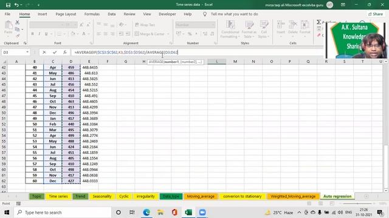Click the Center alignment icon

[106, 34]
